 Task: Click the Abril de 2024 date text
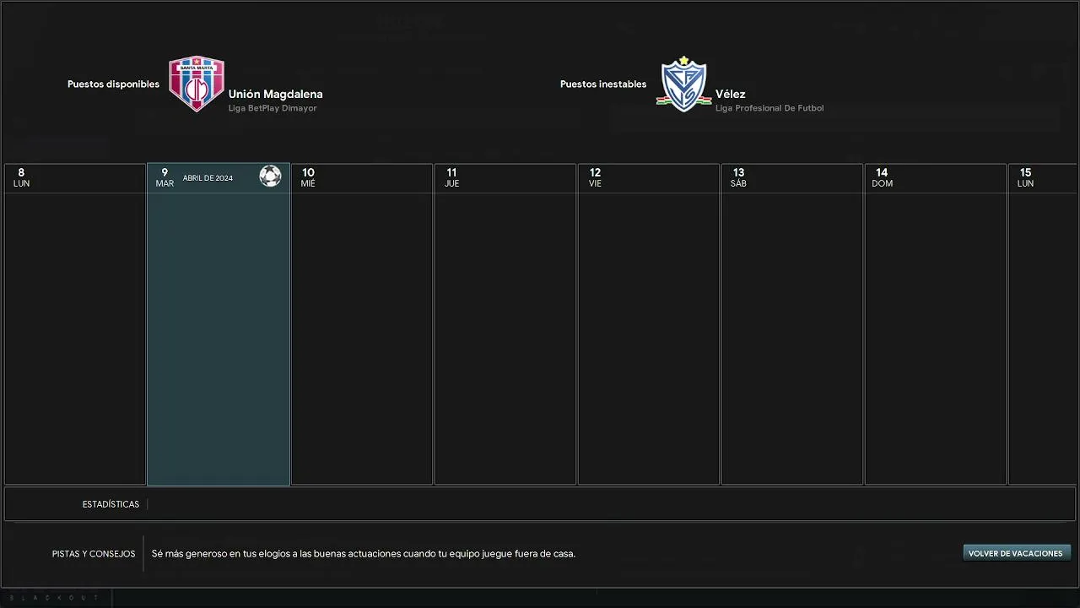tap(208, 178)
